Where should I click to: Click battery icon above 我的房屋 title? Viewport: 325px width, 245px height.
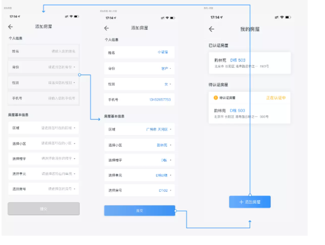(288, 17)
